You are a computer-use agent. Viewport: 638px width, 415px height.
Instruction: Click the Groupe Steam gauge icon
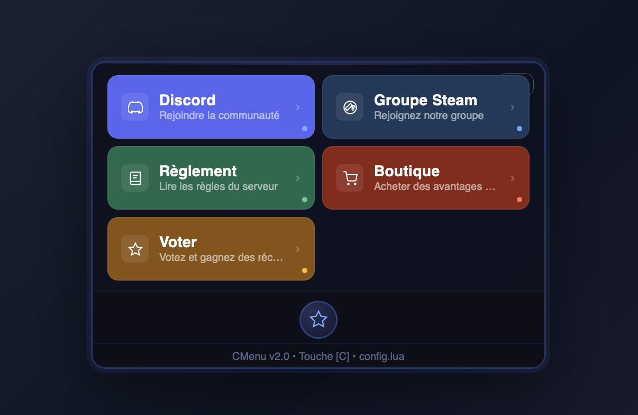click(350, 107)
